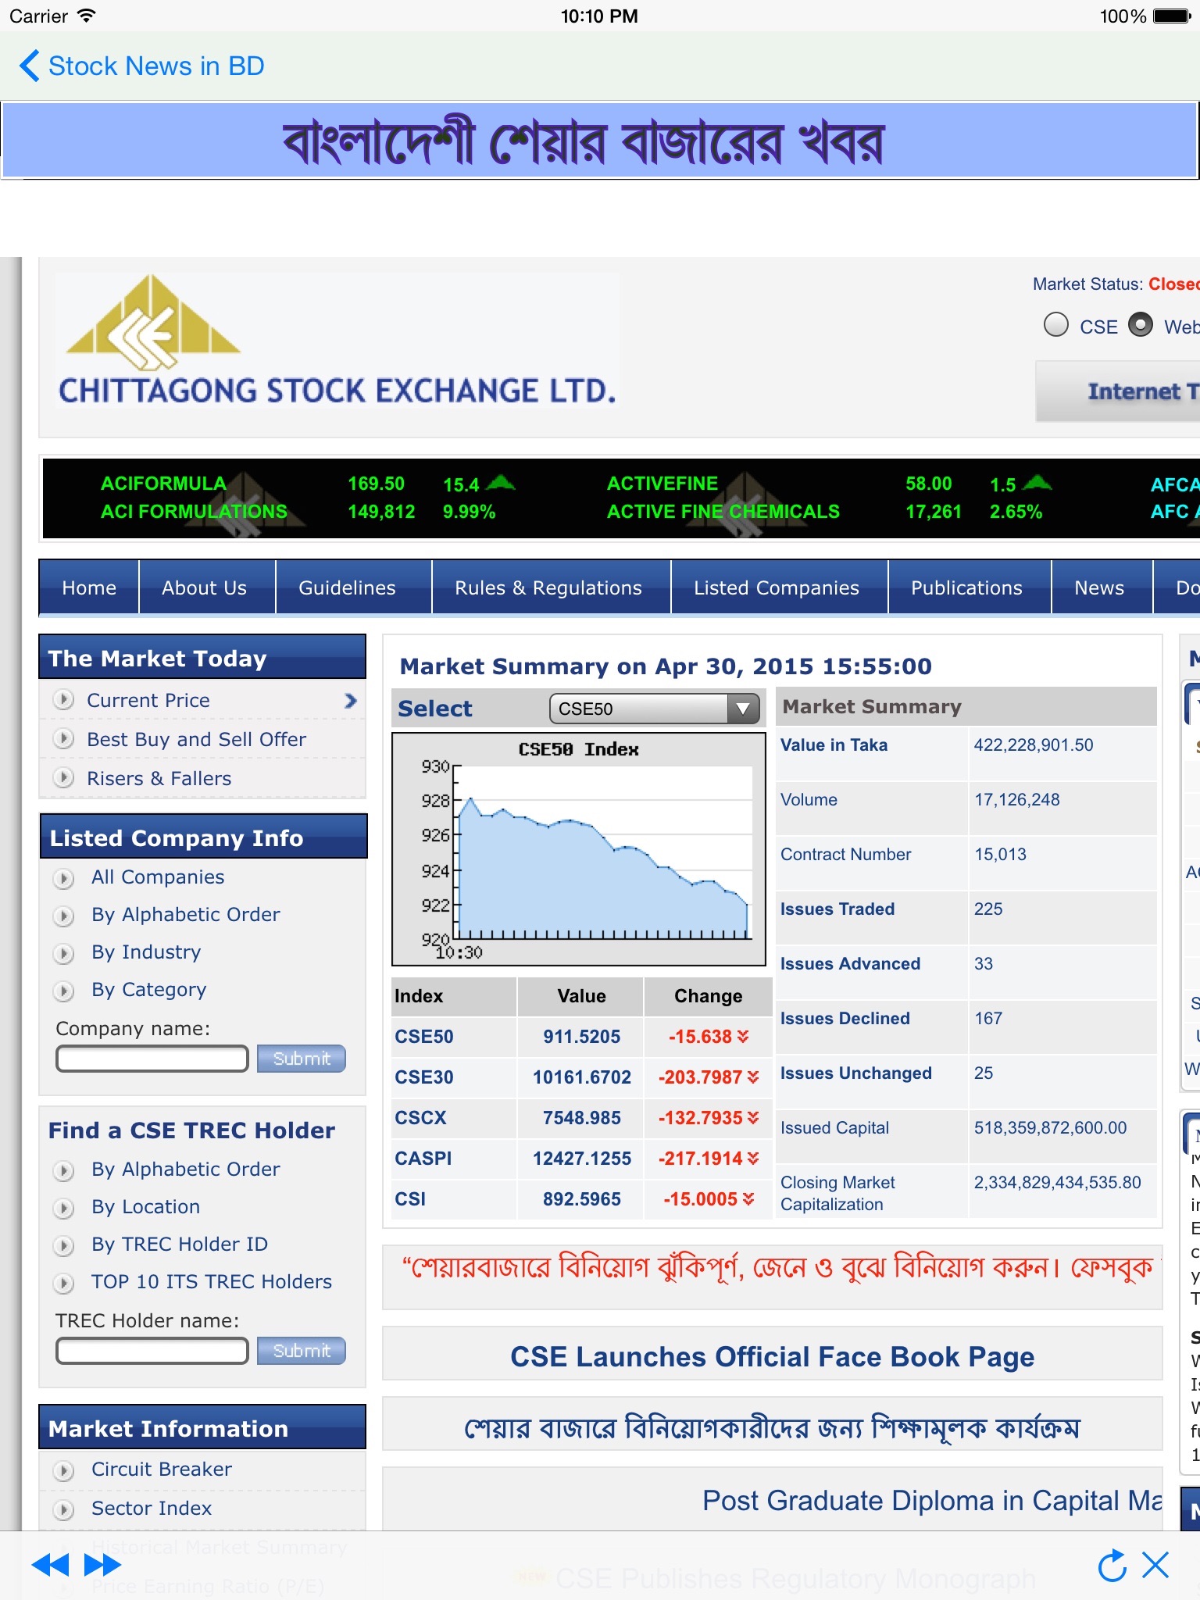The height and width of the screenshot is (1600, 1200).
Task: Click CSI red down arrow icon
Action: [x=748, y=1198]
